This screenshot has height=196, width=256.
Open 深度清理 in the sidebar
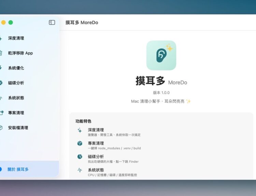[x=16, y=38]
